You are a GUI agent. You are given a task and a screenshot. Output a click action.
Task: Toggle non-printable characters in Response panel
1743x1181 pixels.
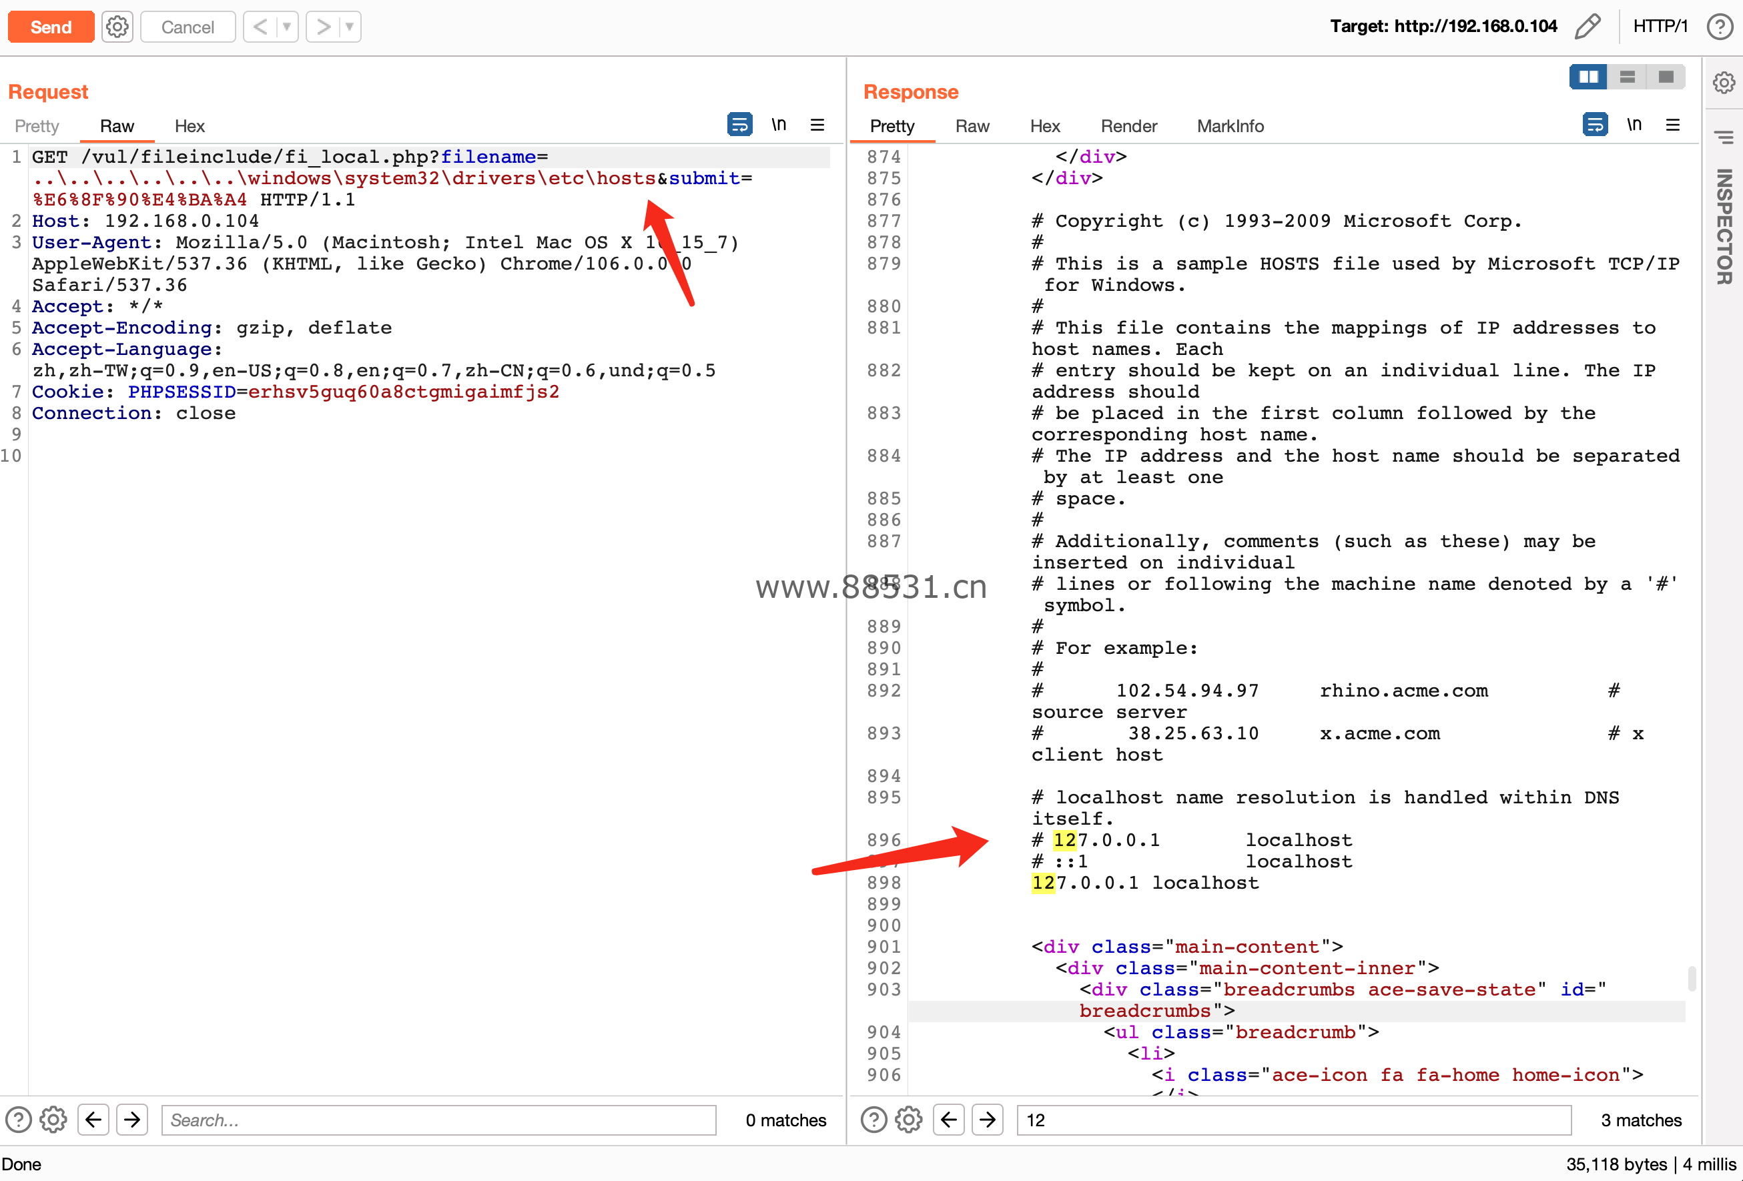[x=1634, y=125]
